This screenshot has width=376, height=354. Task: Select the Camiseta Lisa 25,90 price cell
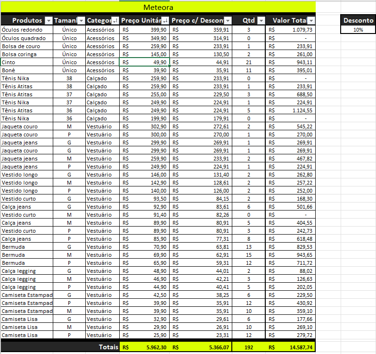click(144, 335)
